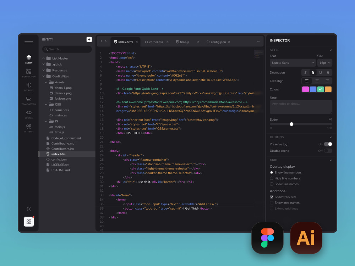Image resolution: width=355 pixels, height=266 pixels.
Task: Select Hide line numbers radio
Action: click(x=272, y=178)
